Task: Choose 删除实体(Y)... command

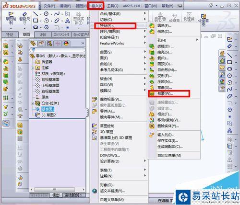Action: coord(168,126)
